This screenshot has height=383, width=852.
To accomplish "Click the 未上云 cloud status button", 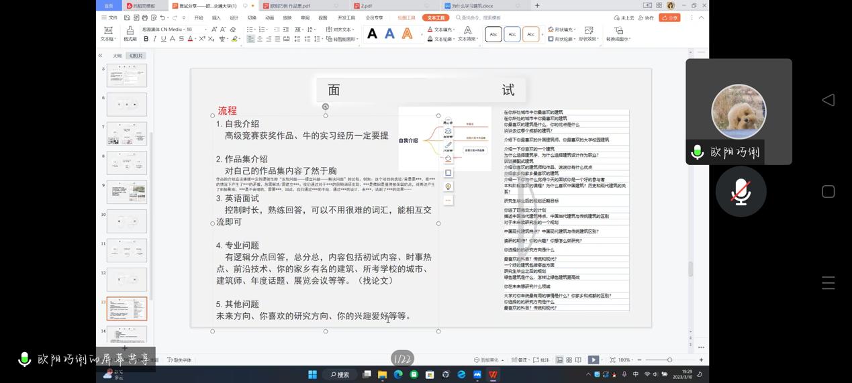I will pos(624,17).
